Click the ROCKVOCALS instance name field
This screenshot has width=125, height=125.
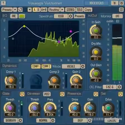coord(96,3)
